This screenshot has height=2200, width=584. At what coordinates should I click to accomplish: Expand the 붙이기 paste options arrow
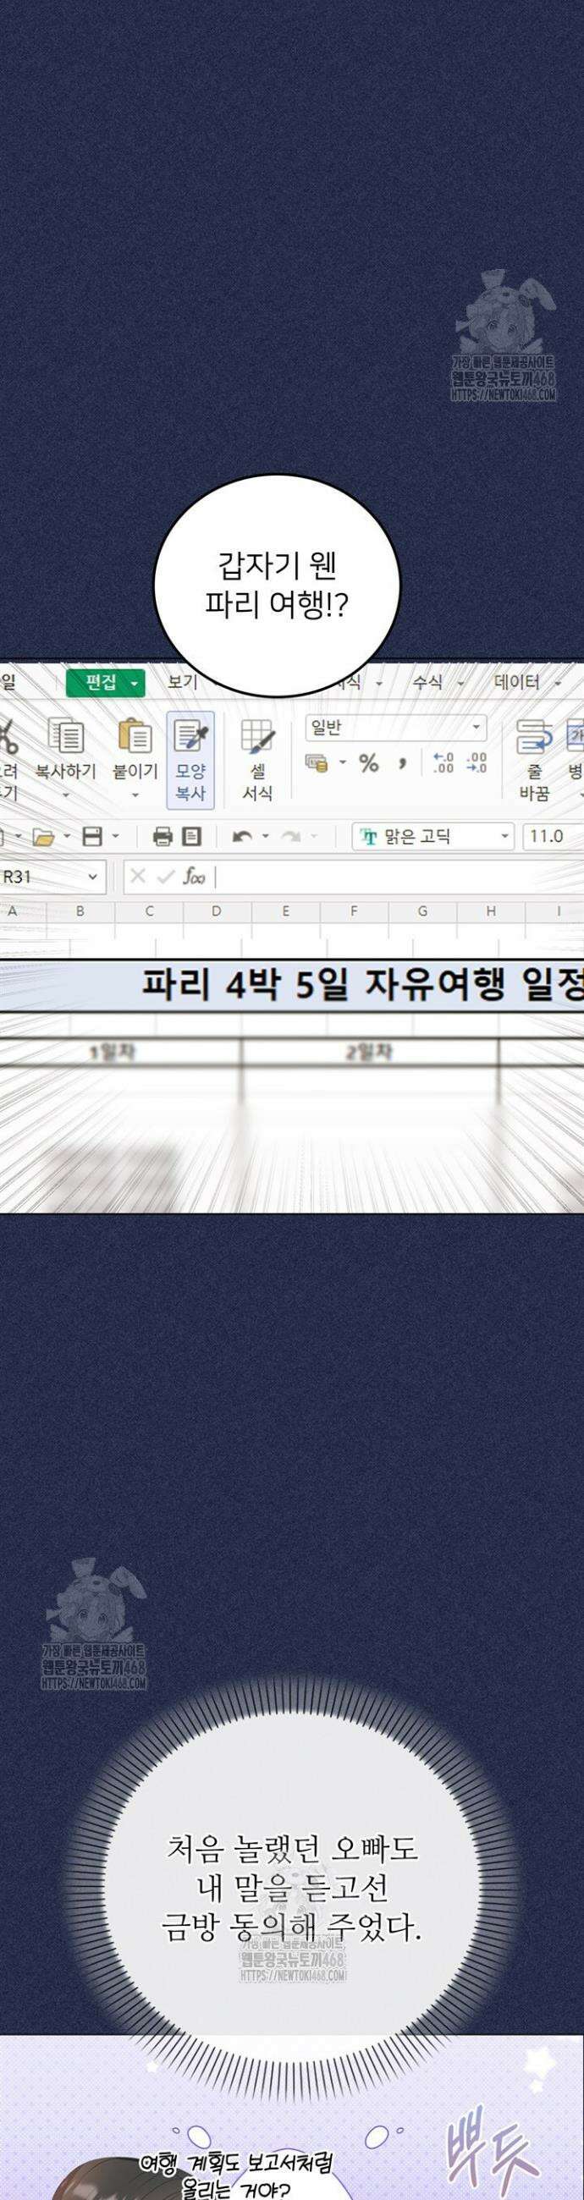[135, 795]
